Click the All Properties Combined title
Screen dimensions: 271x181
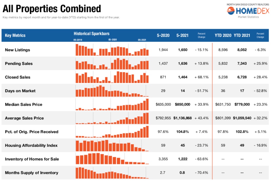(52, 9)
